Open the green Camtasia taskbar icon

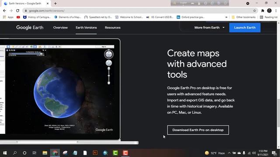click(115, 153)
